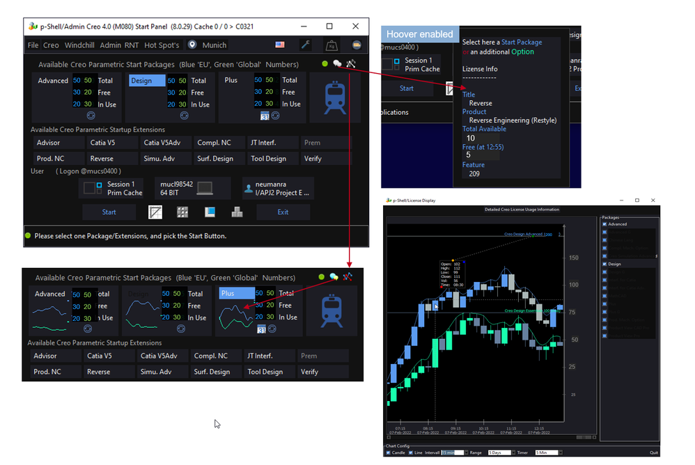Refresh Advanced package in lower panel
The width and height of the screenshot is (695, 465).
(x=88, y=329)
